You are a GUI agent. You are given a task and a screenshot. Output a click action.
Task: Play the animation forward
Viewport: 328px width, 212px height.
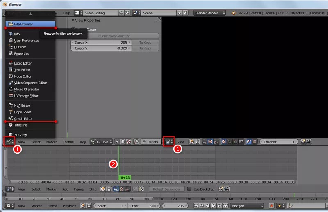(213, 206)
